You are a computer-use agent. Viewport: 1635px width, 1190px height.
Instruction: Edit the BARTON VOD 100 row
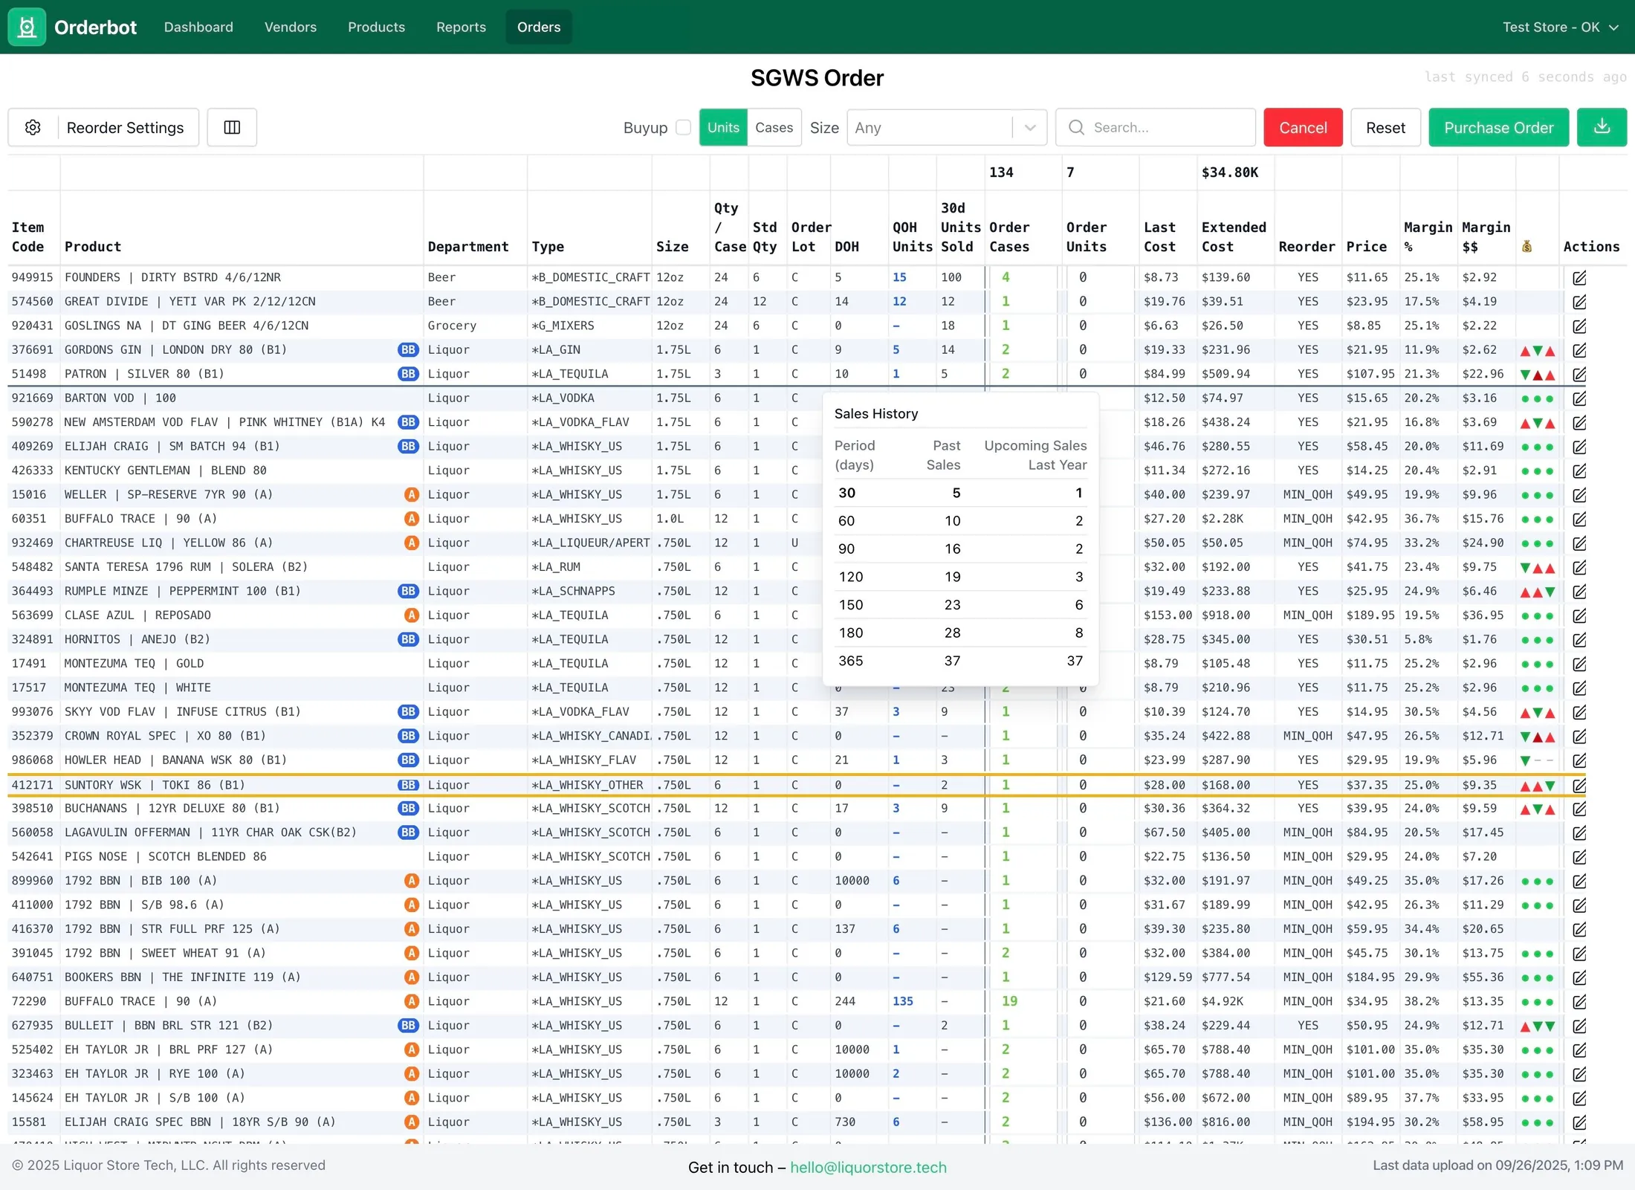click(x=1579, y=398)
